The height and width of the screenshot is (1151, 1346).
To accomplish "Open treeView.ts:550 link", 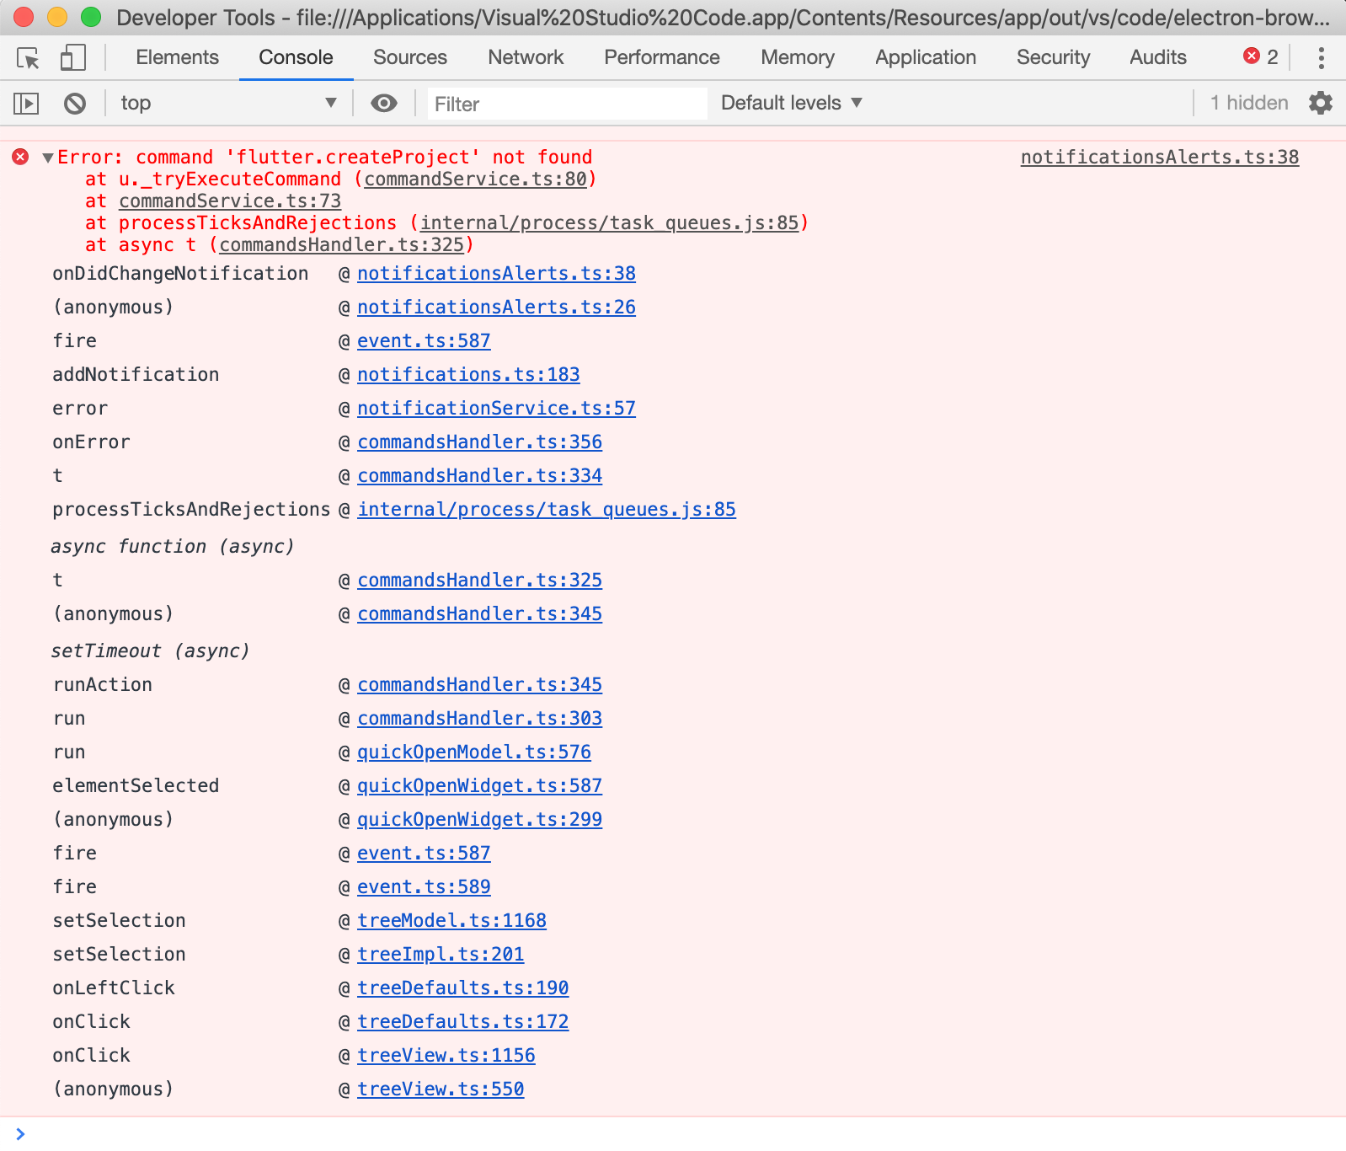I will point(441,1089).
